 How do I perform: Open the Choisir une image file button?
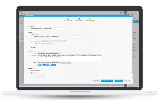(66, 63)
